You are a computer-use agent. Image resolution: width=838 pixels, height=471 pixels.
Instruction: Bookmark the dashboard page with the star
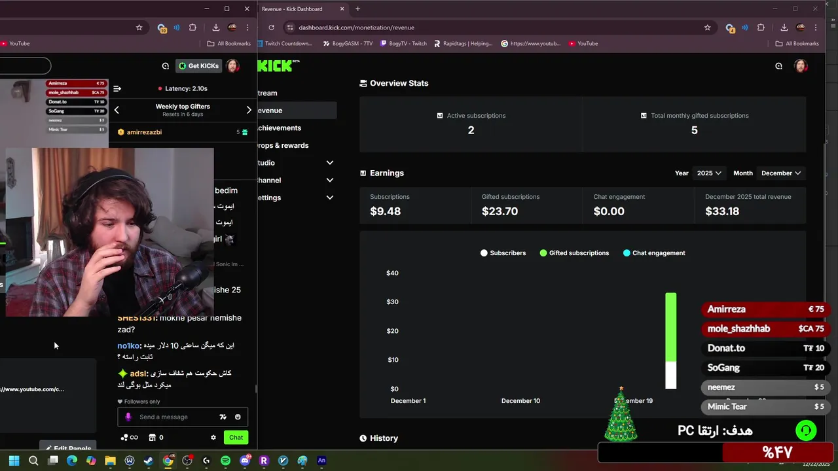point(707,27)
